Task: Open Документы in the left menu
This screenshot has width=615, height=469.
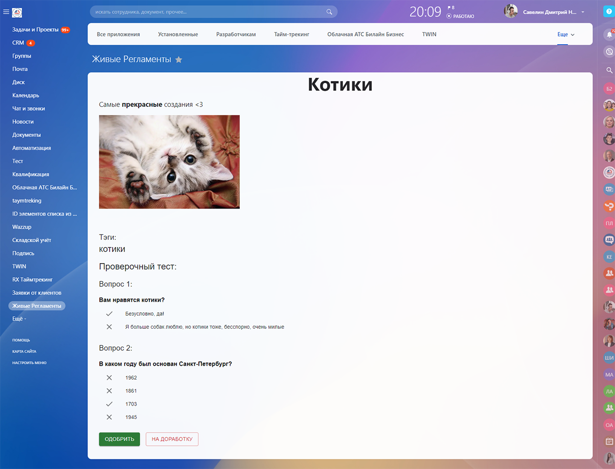Action: point(26,135)
